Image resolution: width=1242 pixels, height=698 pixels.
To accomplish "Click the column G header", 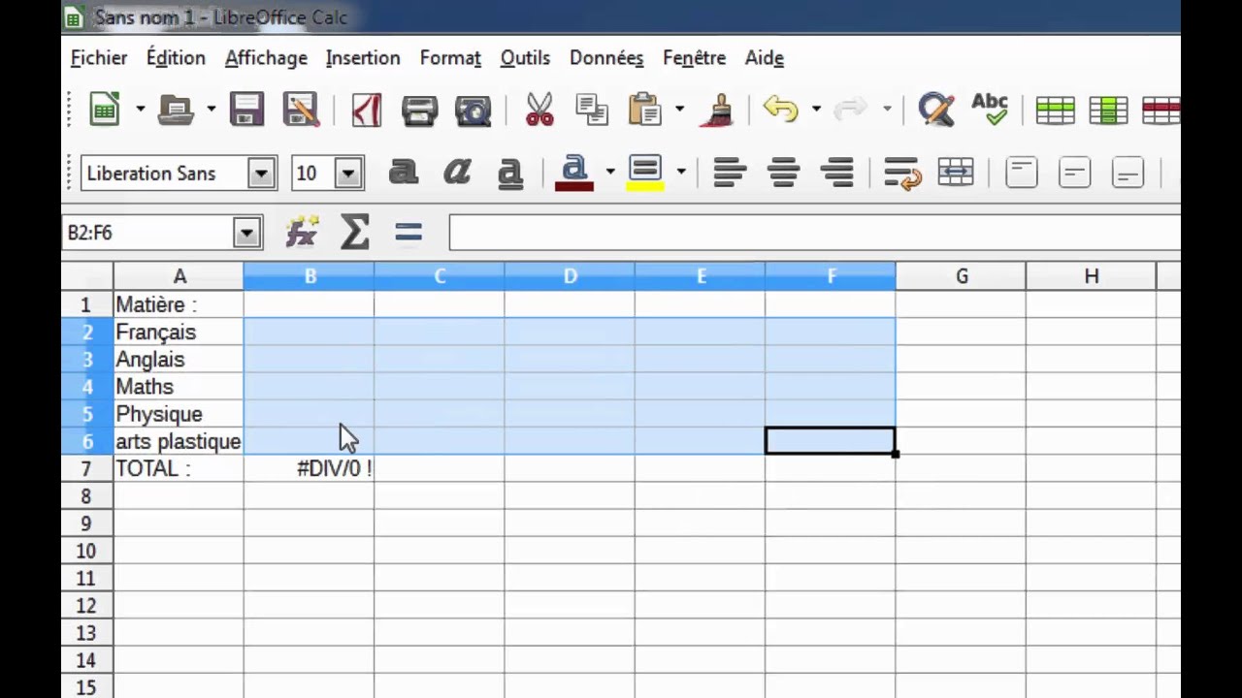I will point(961,276).
